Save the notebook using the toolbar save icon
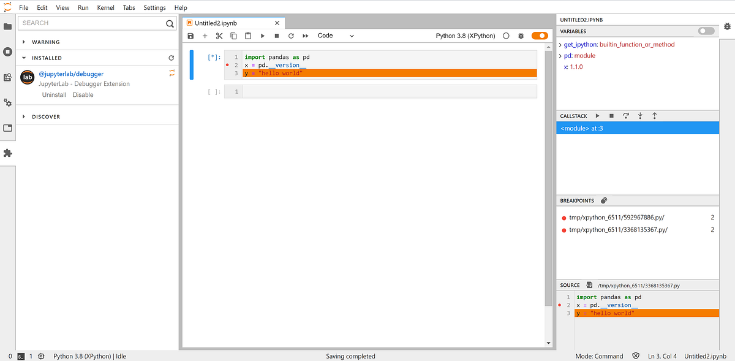The image size is (735, 361). (x=190, y=36)
